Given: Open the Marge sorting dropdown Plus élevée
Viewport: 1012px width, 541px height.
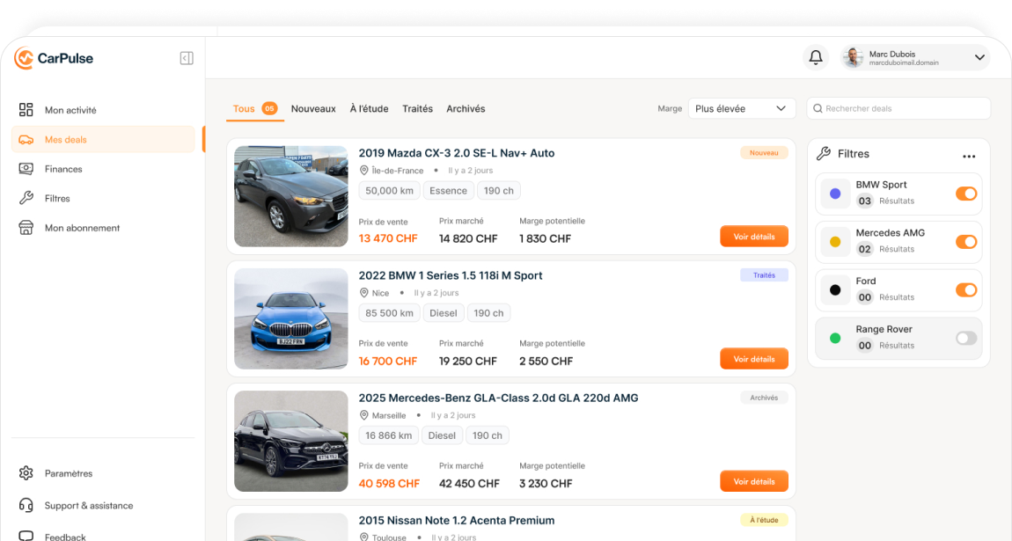Looking at the screenshot, I should (742, 108).
